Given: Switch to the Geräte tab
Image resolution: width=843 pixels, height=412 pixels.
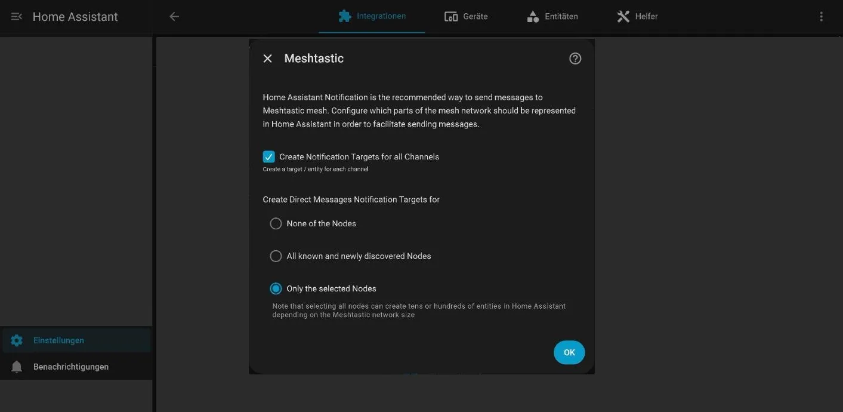Looking at the screenshot, I should 466,16.
